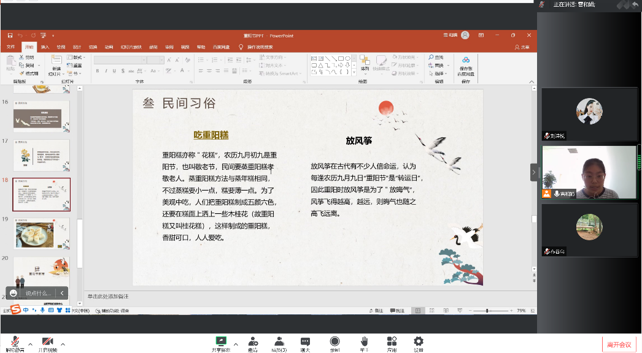Click the 共享 button in PowerPoint
The width and height of the screenshot is (642, 353).
522,47
